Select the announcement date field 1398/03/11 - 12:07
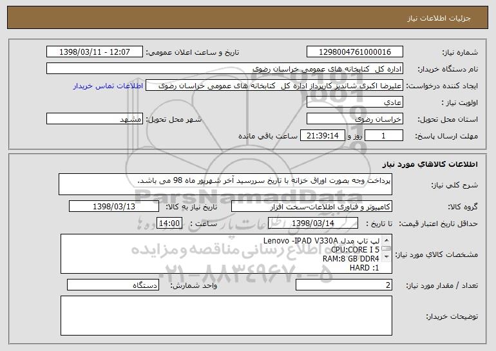Screen dimensions: 496x351 (x=95, y=52)
